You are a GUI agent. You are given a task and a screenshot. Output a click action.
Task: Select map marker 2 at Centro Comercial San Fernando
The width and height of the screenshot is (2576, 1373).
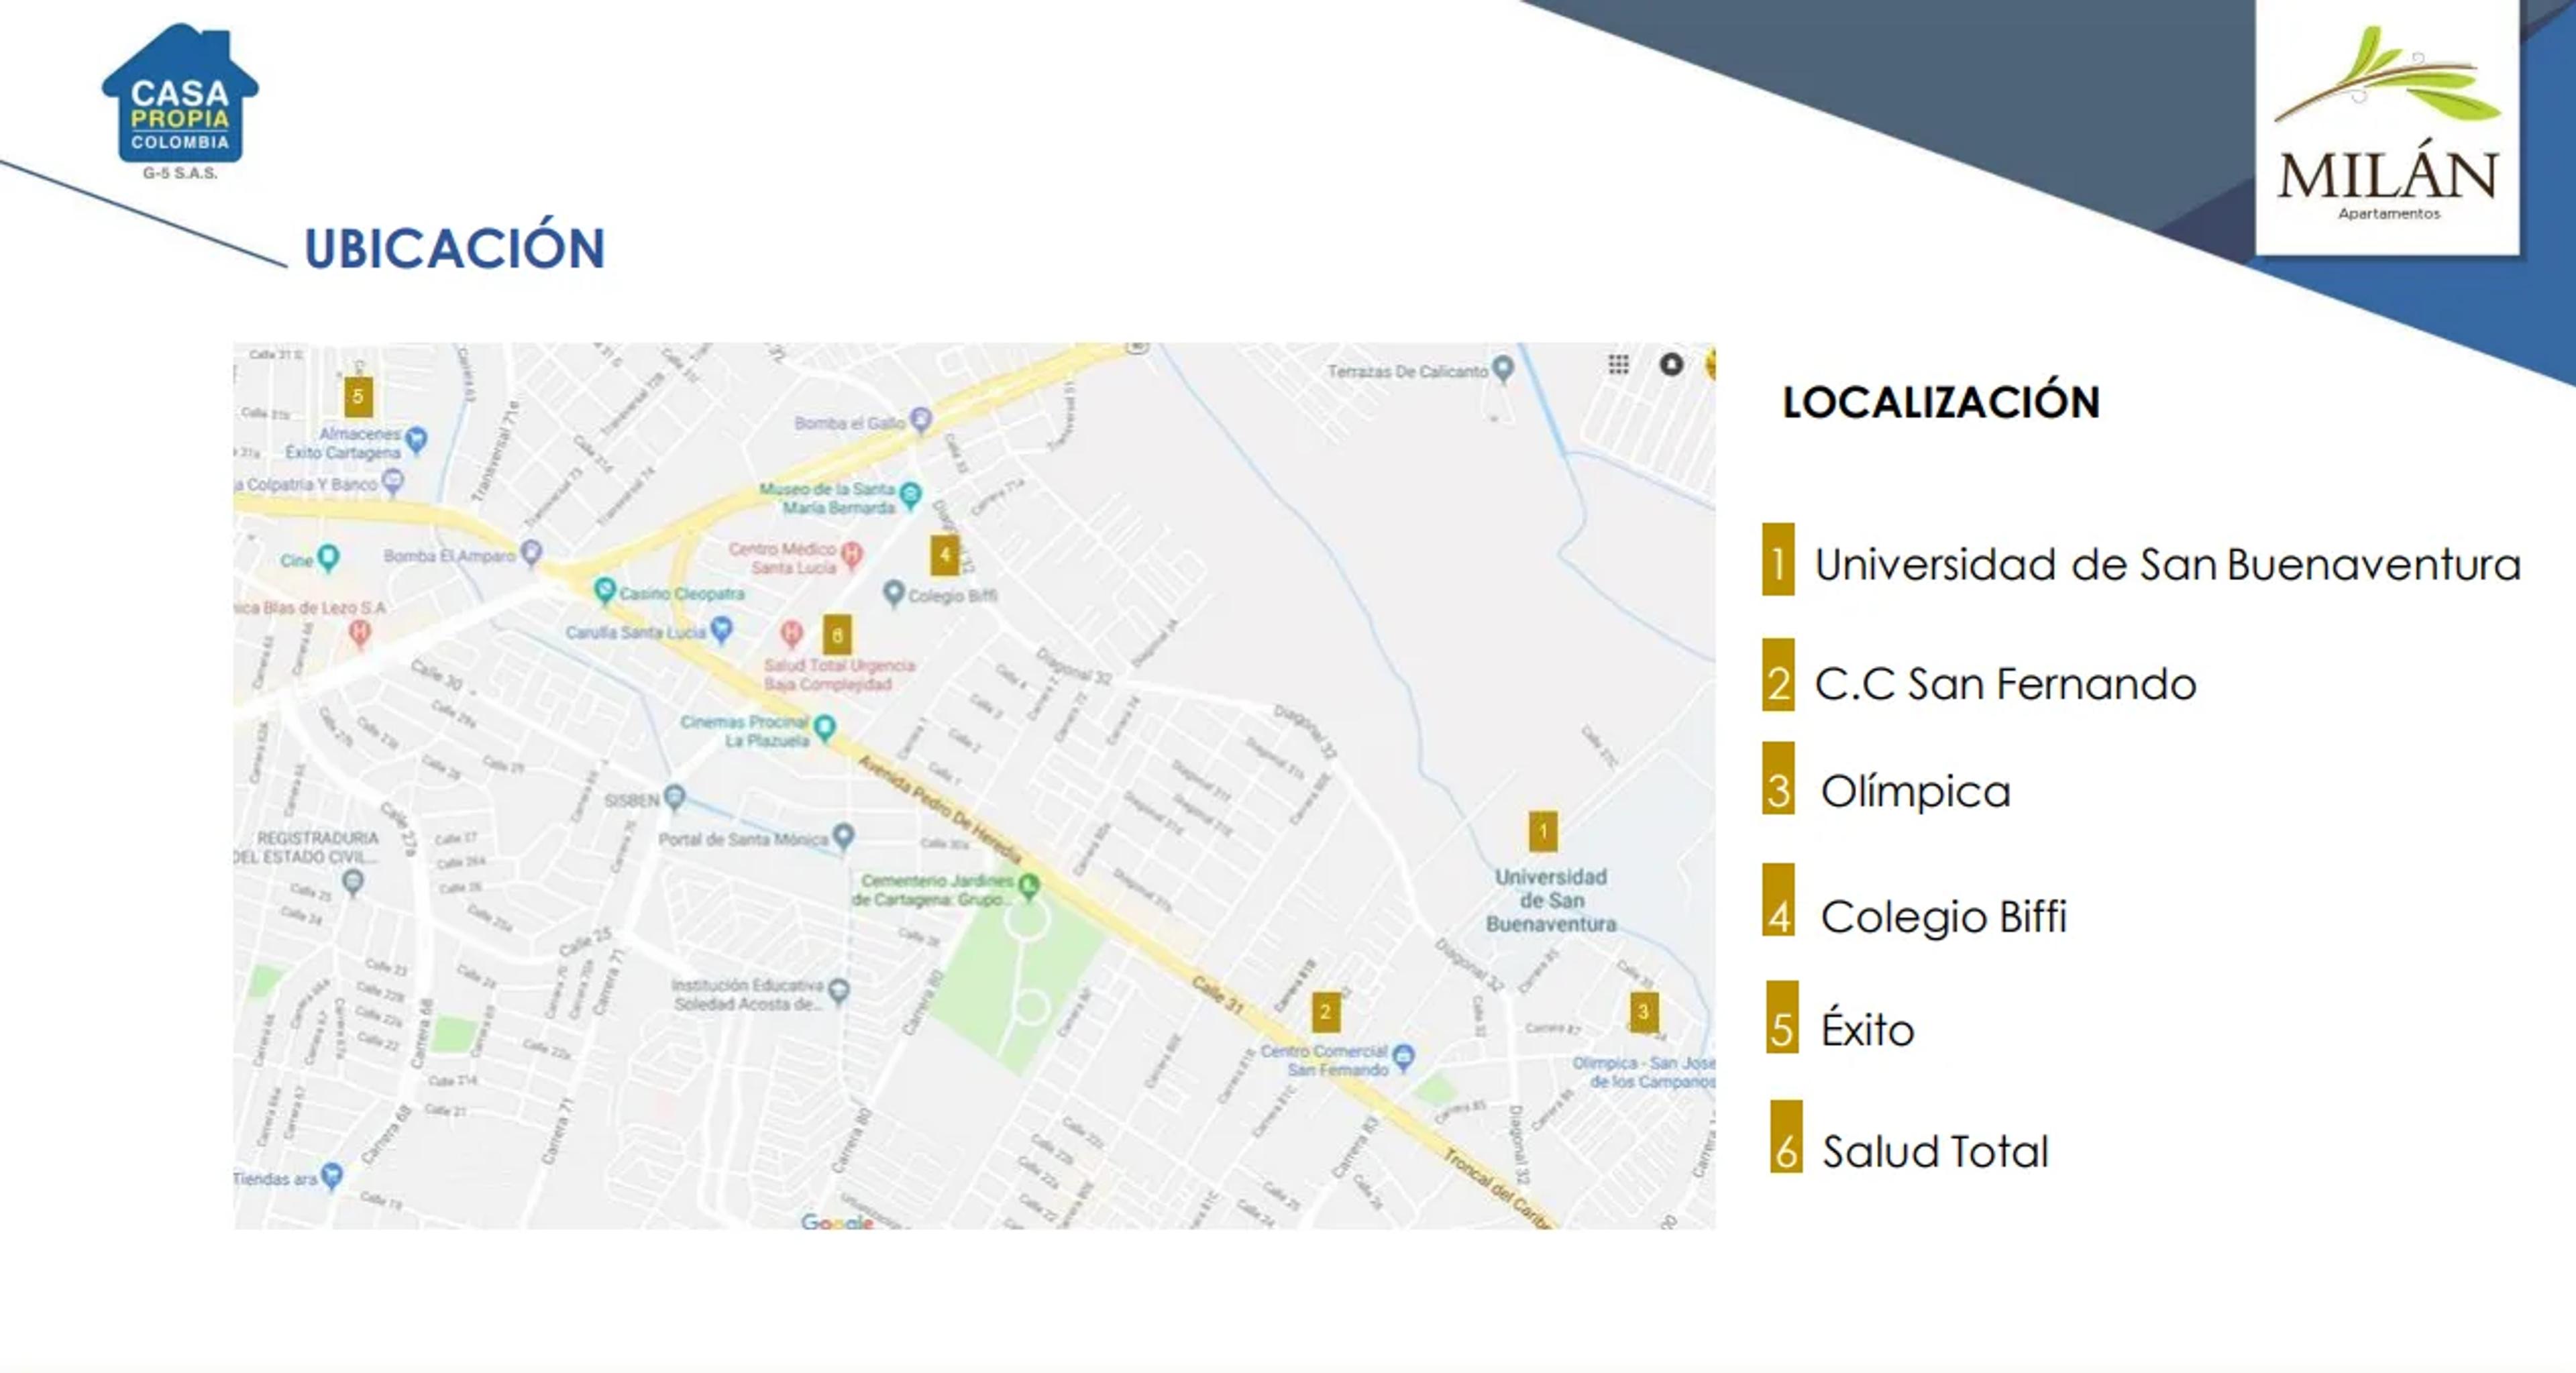click(1326, 1012)
